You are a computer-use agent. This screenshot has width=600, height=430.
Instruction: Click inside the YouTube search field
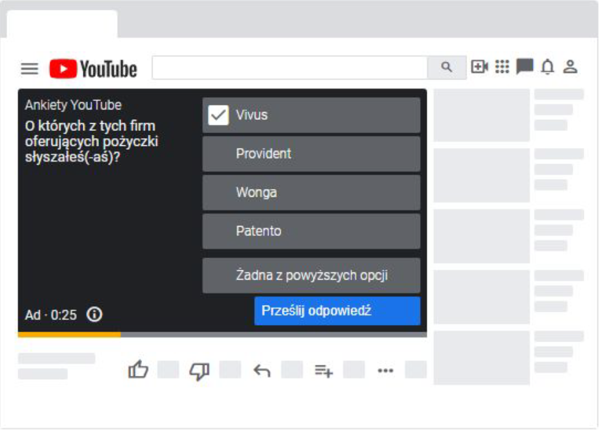290,67
